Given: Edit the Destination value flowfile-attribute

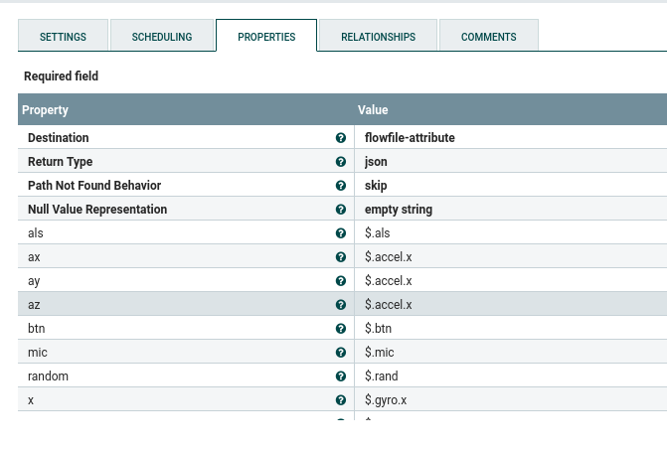Looking at the screenshot, I should (x=511, y=137).
